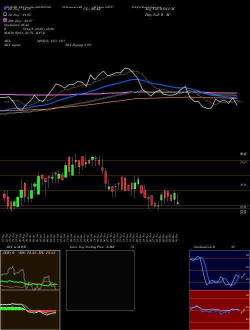Click the 'ADX signal:' label
Image resolution: width=250 pixels, height=330 pixels.
pos(12,45)
